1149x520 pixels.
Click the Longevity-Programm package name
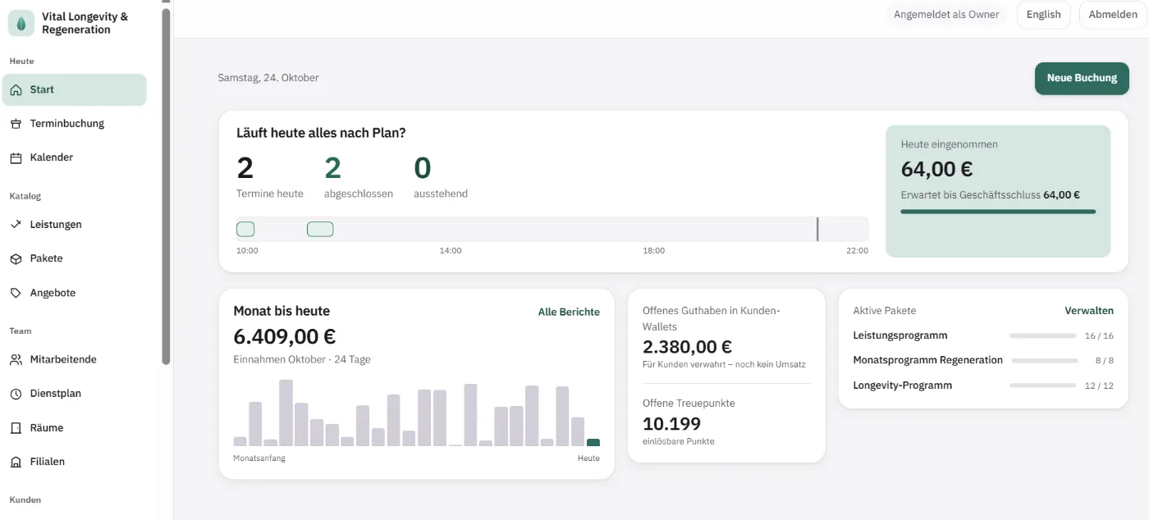coord(903,385)
